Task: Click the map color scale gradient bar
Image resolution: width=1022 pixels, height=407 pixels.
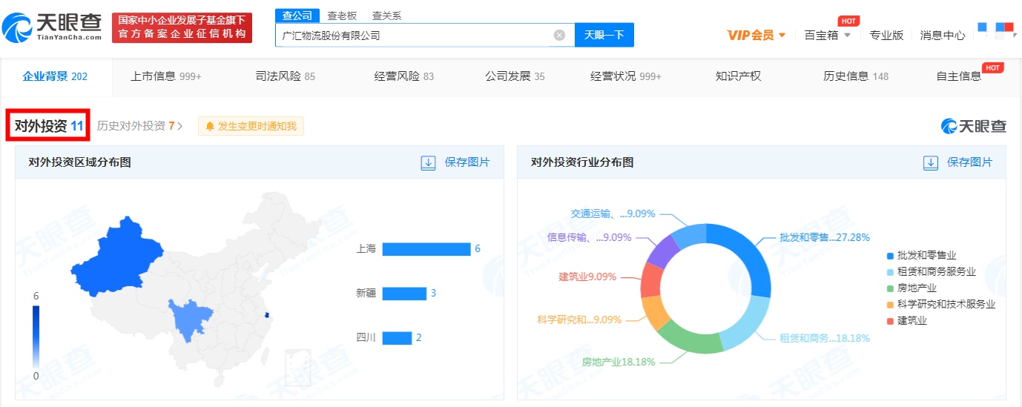Action: pyautogui.click(x=36, y=337)
